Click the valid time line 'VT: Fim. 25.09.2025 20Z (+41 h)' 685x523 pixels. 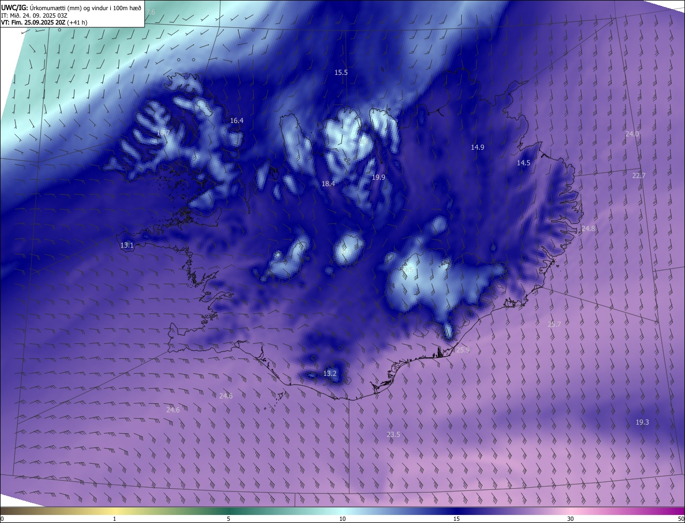pos(44,22)
